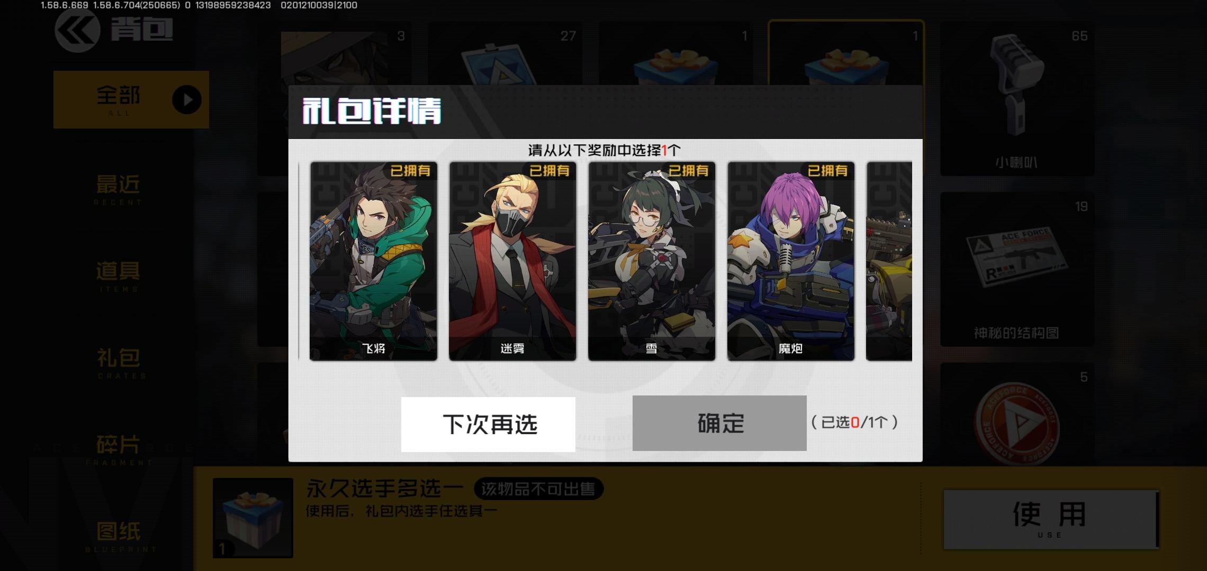
Task: Choose the 迷雾 masked character card
Action: pyautogui.click(x=512, y=261)
